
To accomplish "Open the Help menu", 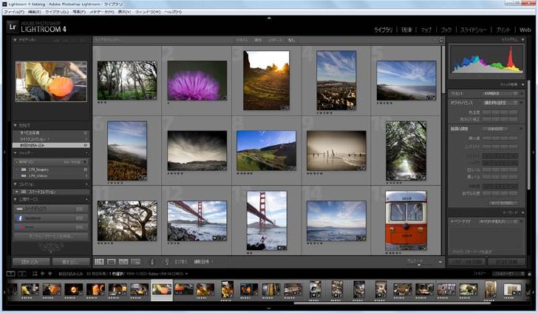I will 173,12.
